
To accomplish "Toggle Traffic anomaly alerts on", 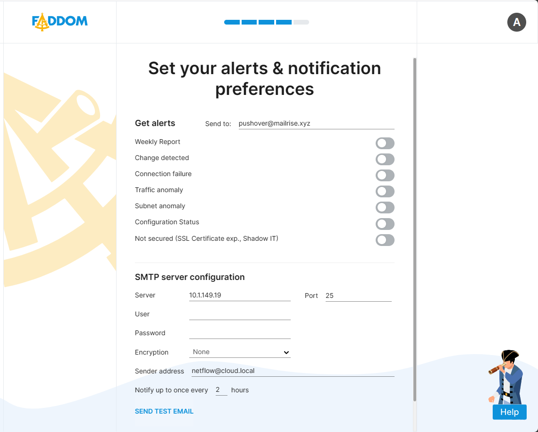I will (385, 192).
